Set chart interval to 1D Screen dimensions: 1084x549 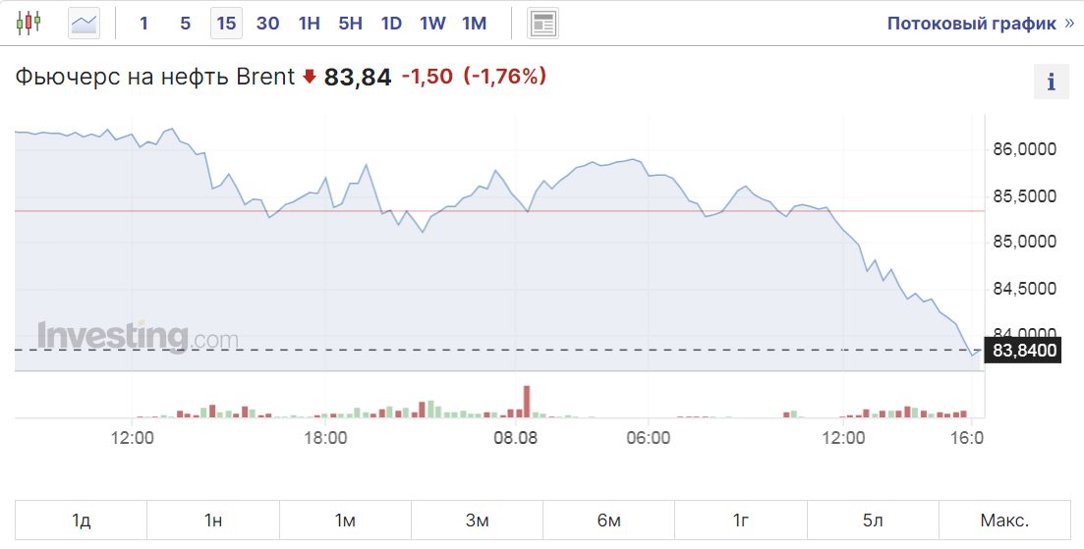point(391,24)
